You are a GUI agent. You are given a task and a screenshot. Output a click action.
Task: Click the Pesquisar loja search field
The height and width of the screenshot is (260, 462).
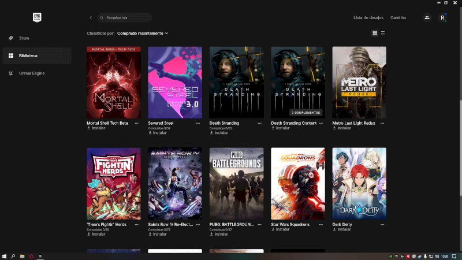126,18
